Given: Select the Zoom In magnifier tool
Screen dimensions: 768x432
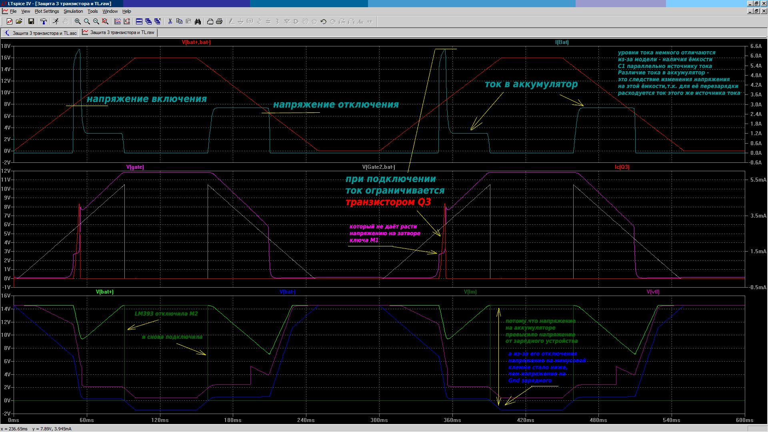Looking at the screenshot, I should (78, 22).
